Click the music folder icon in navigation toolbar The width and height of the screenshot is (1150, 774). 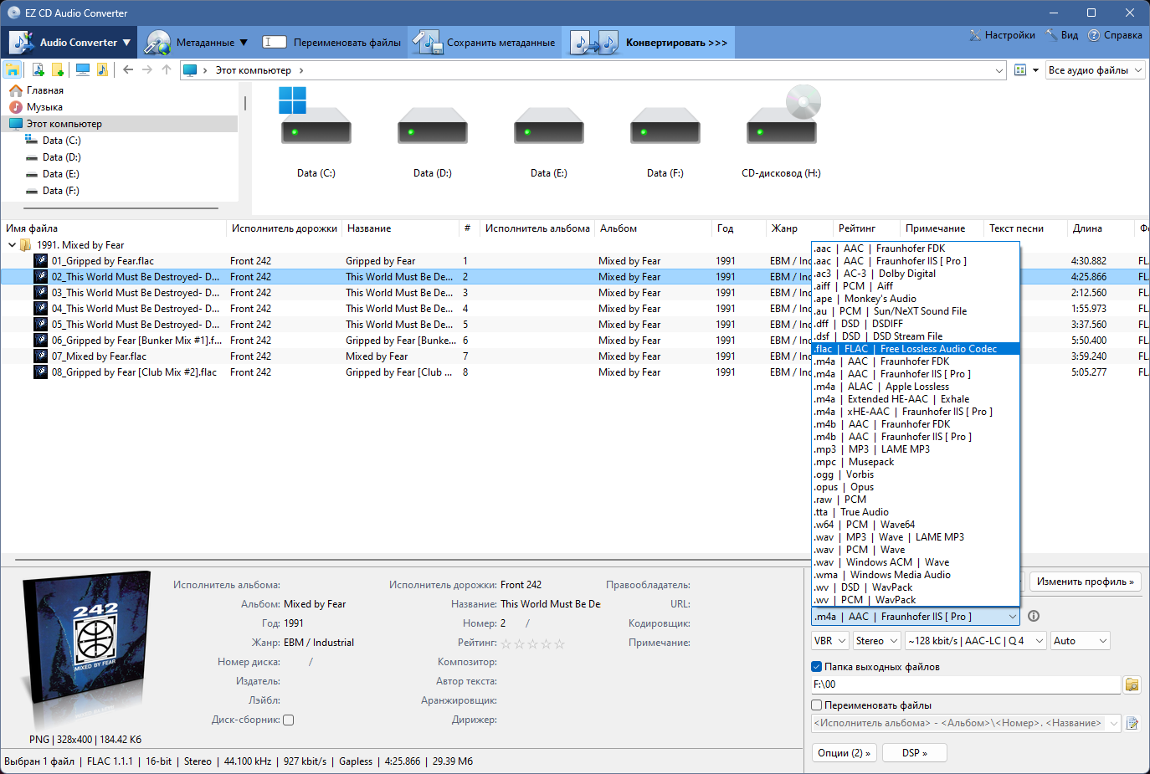[x=101, y=69]
